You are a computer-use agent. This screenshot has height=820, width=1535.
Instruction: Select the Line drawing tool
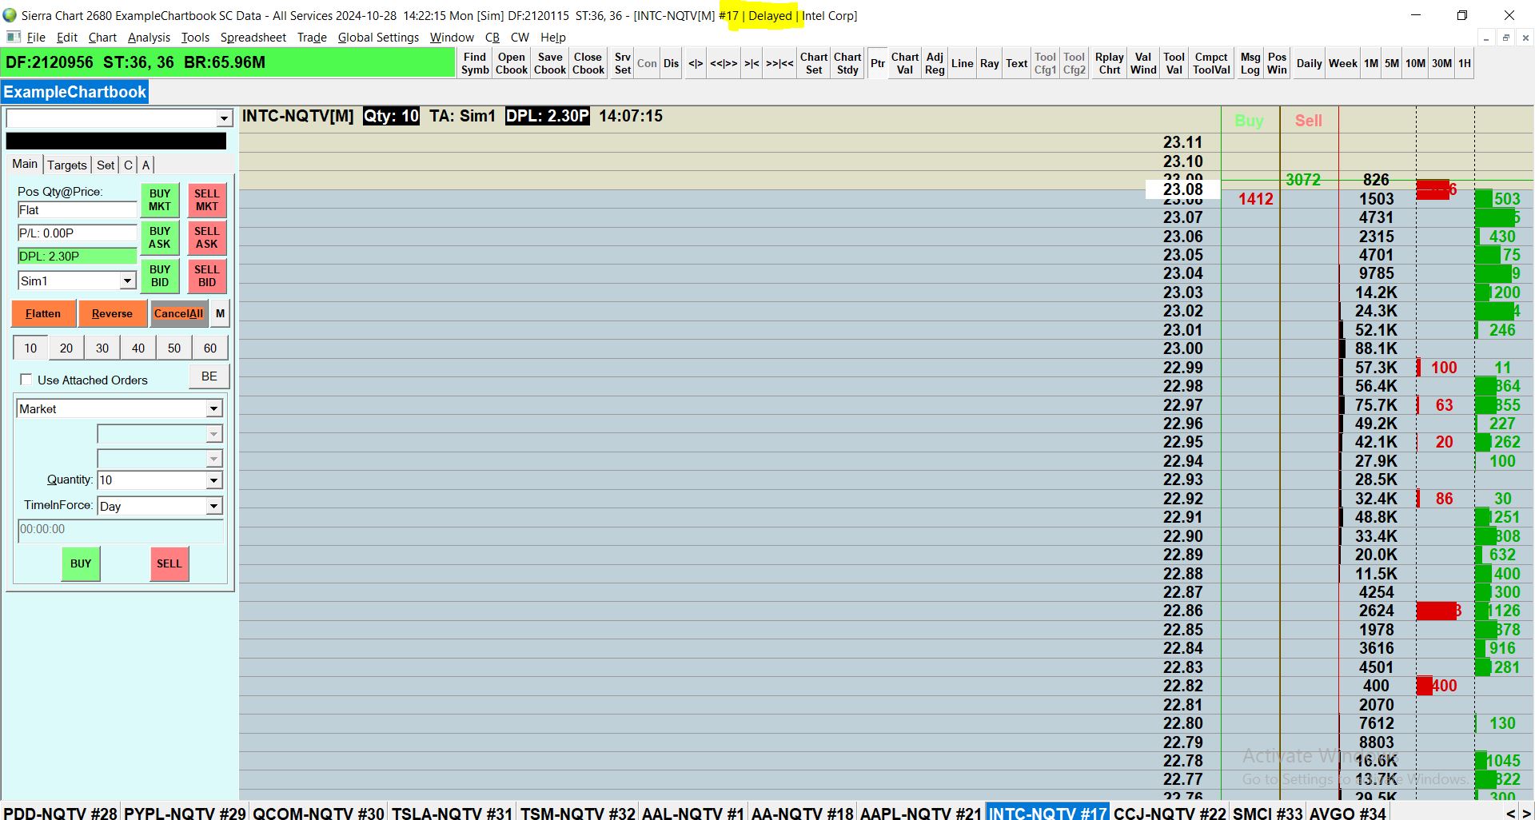(963, 63)
